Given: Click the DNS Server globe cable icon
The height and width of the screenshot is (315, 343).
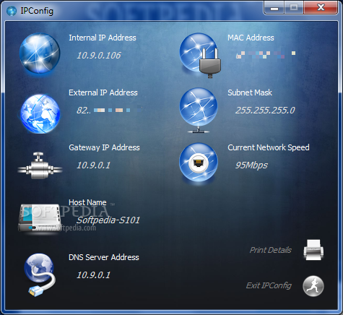Looking at the screenshot, I should pos(40,275).
